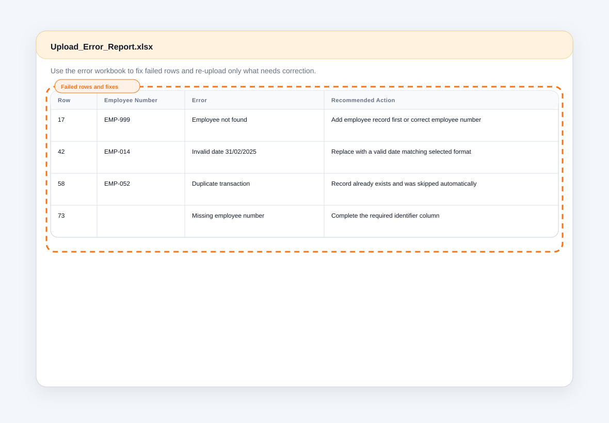Image resolution: width=609 pixels, height=423 pixels.
Task: Click "Record already exists" action text
Action: coord(404,184)
